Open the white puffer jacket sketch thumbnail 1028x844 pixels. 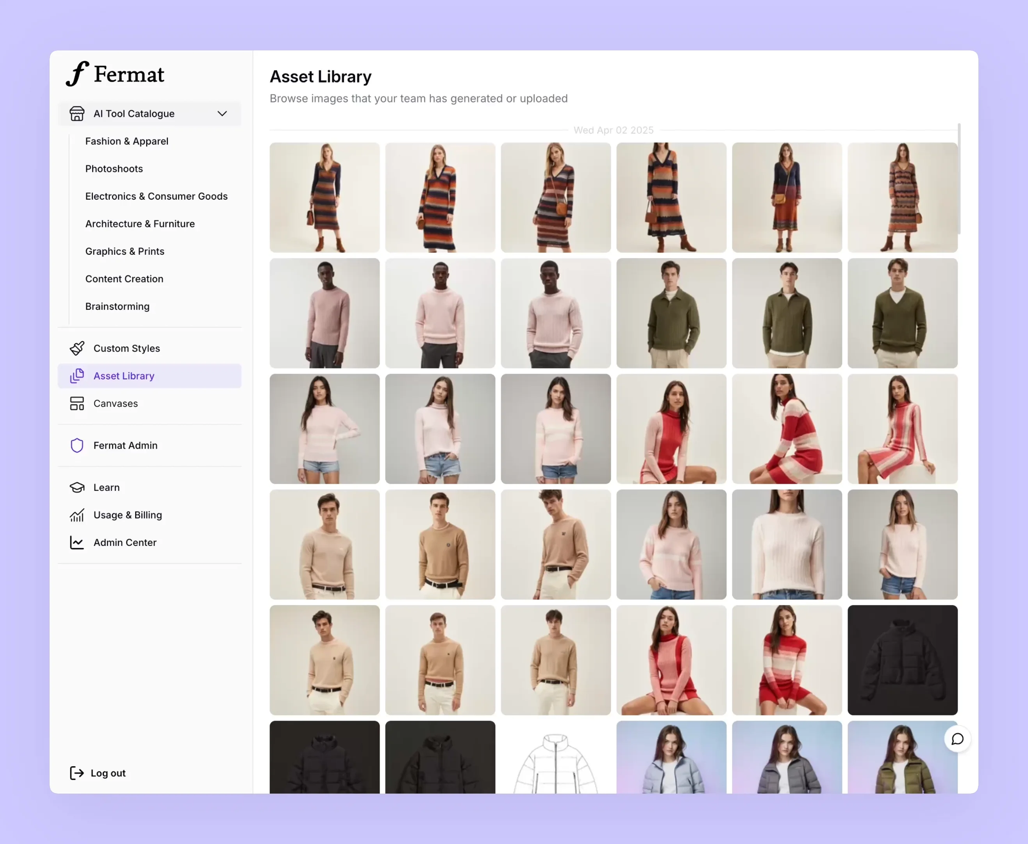[555, 757]
